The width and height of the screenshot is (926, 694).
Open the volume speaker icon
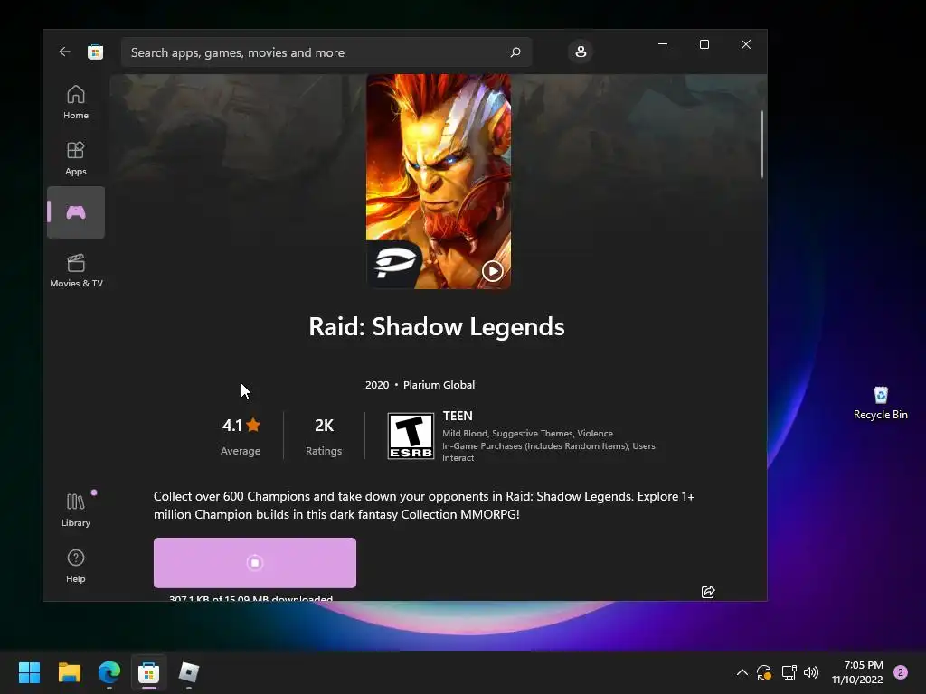811,672
